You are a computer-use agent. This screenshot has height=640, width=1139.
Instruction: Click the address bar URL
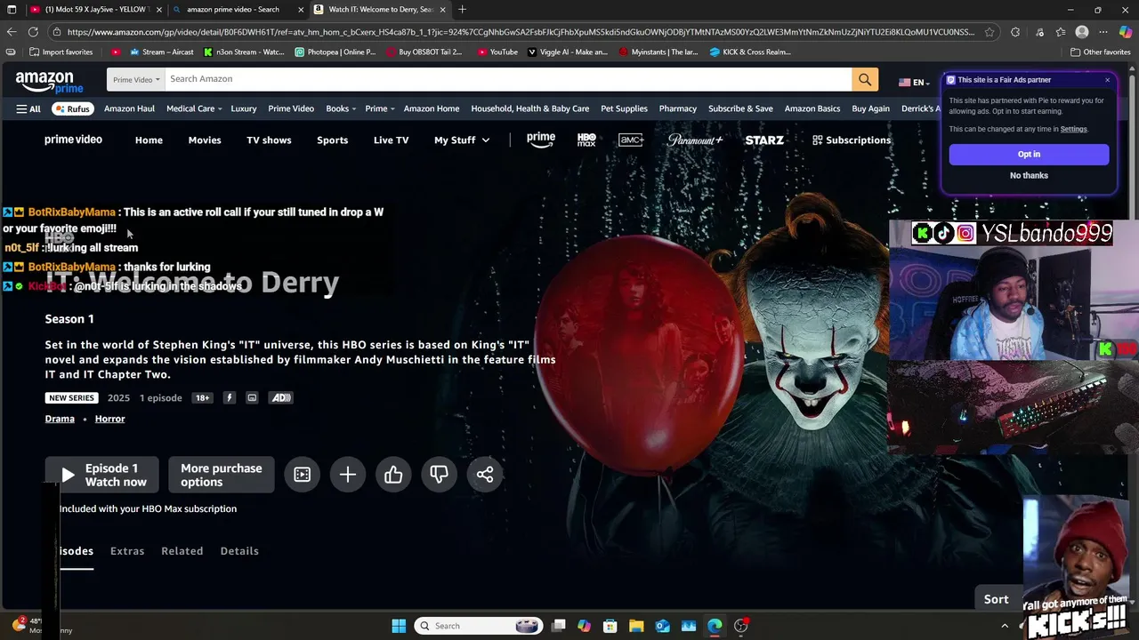click(x=520, y=32)
